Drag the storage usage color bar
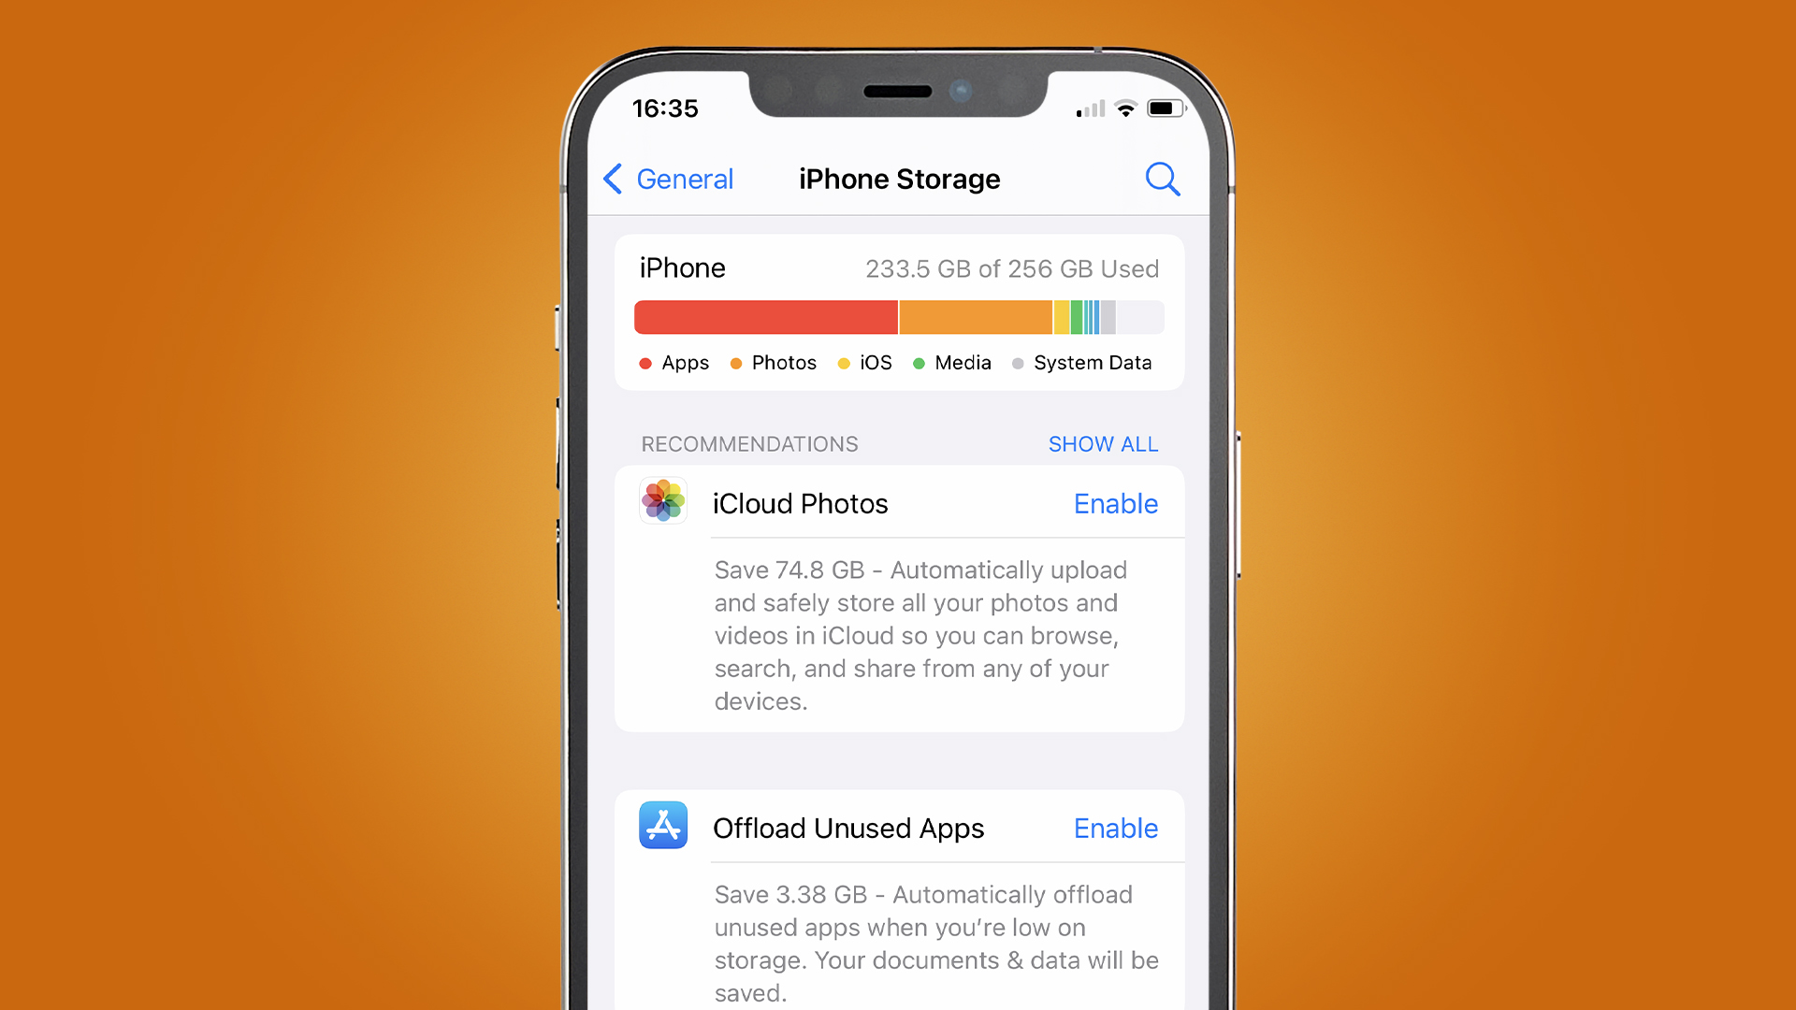 pyautogui.click(x=897, y=317)
